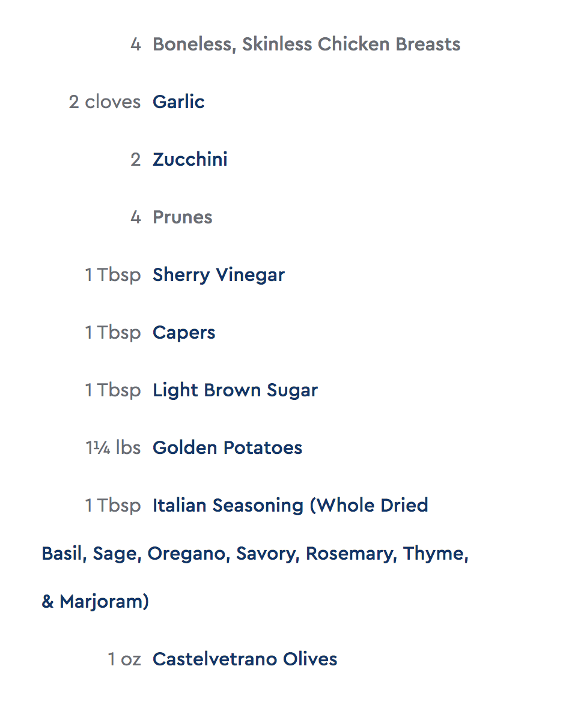The height and width of the screenshot is (705, 566).
Task: Click the Boneless, Skinless Chicken Breasts text
Action: point(306,44)
